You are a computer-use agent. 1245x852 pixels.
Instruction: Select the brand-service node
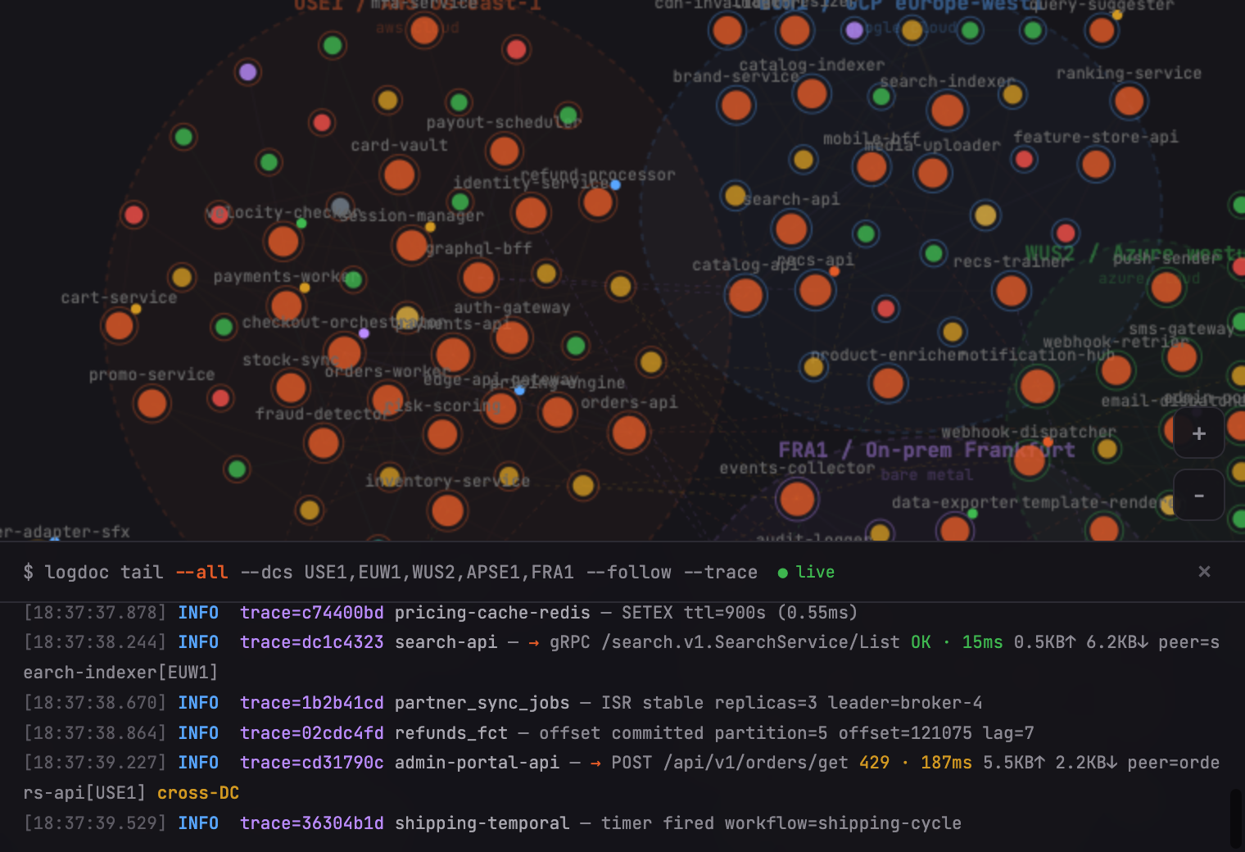coord(736,105)
